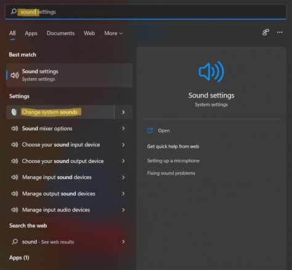Screen dimensions: 292x270
Task: Expand chevron for sound input device
Action: (x=123, y=145)
